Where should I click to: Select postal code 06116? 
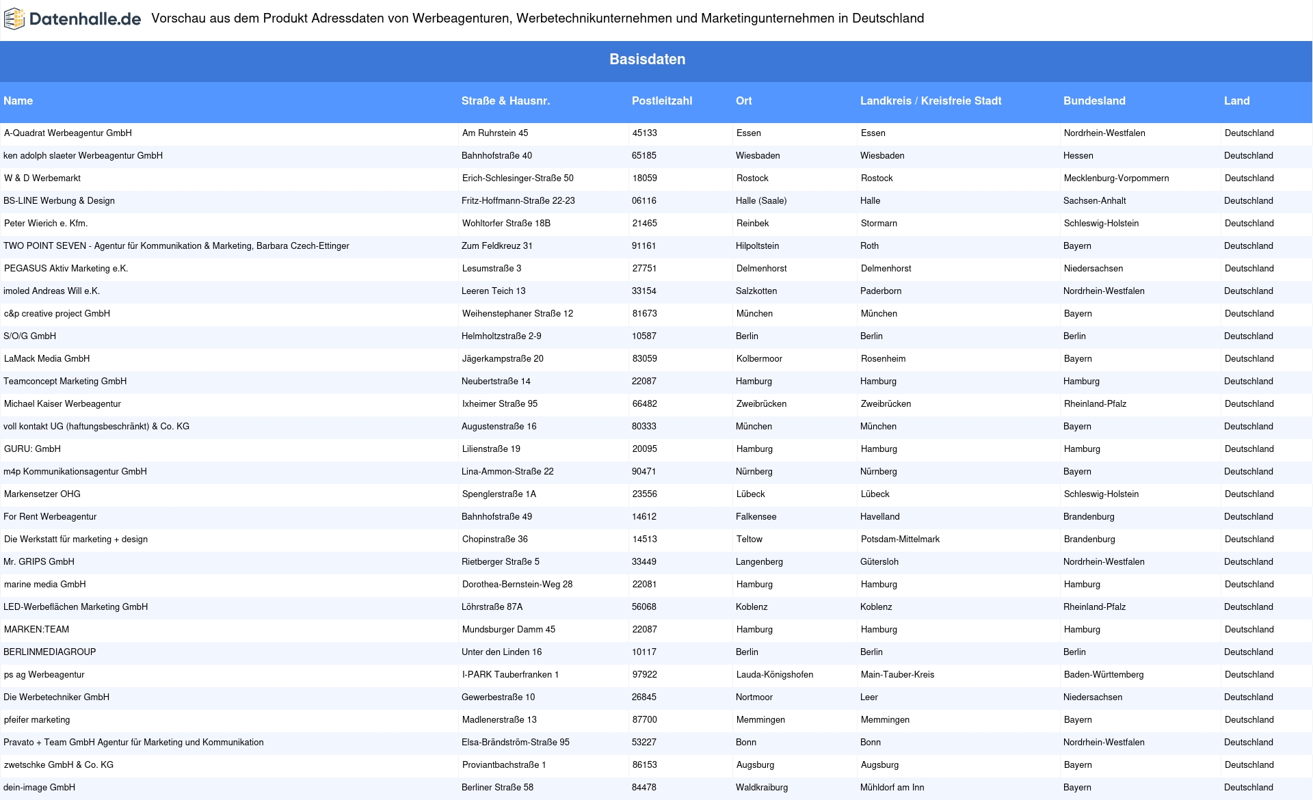point(644,201)
